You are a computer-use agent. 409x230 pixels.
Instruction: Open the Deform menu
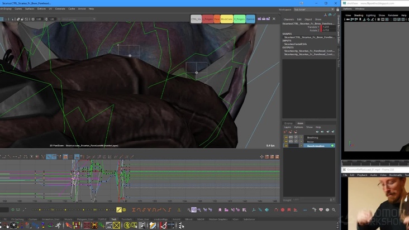point(41,9)
